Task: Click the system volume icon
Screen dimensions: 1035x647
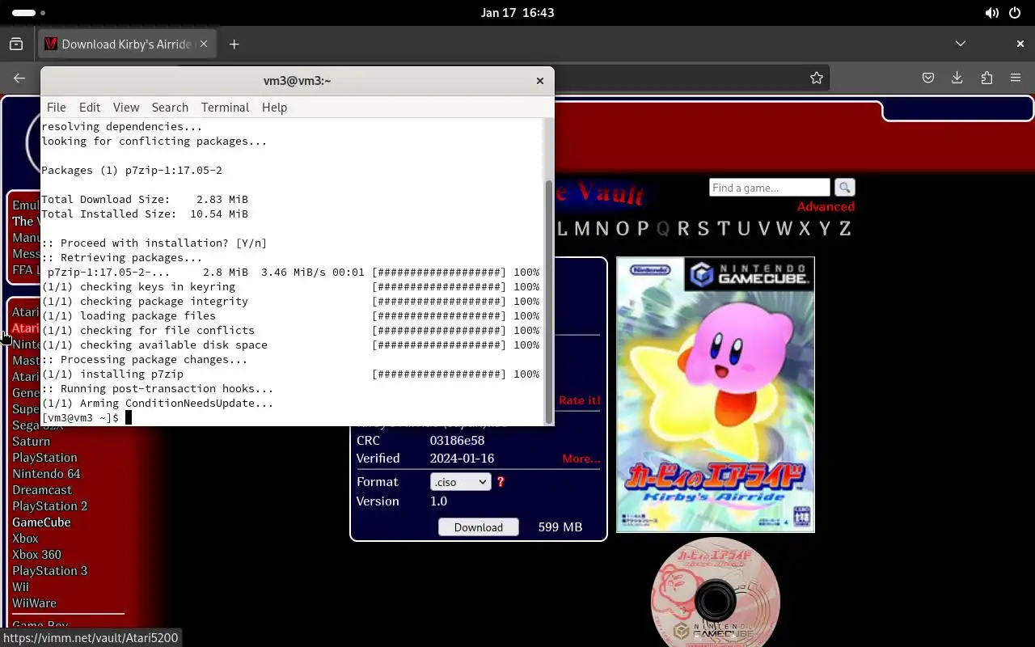Action: coord(991,13)
